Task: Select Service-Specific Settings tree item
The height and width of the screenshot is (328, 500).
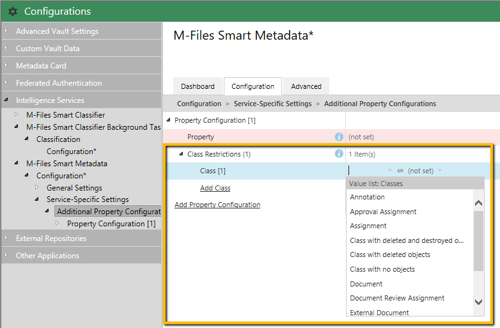Action: (88, 199)
